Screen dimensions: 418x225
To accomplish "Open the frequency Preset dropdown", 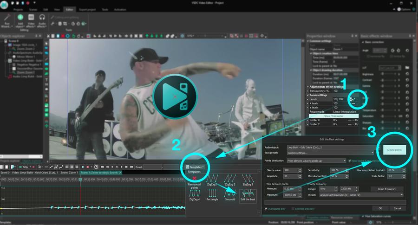I will click(361, 195).
